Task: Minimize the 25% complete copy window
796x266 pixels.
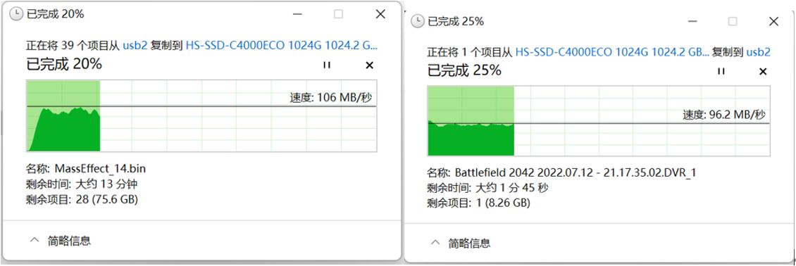Action: coord(692,21)
